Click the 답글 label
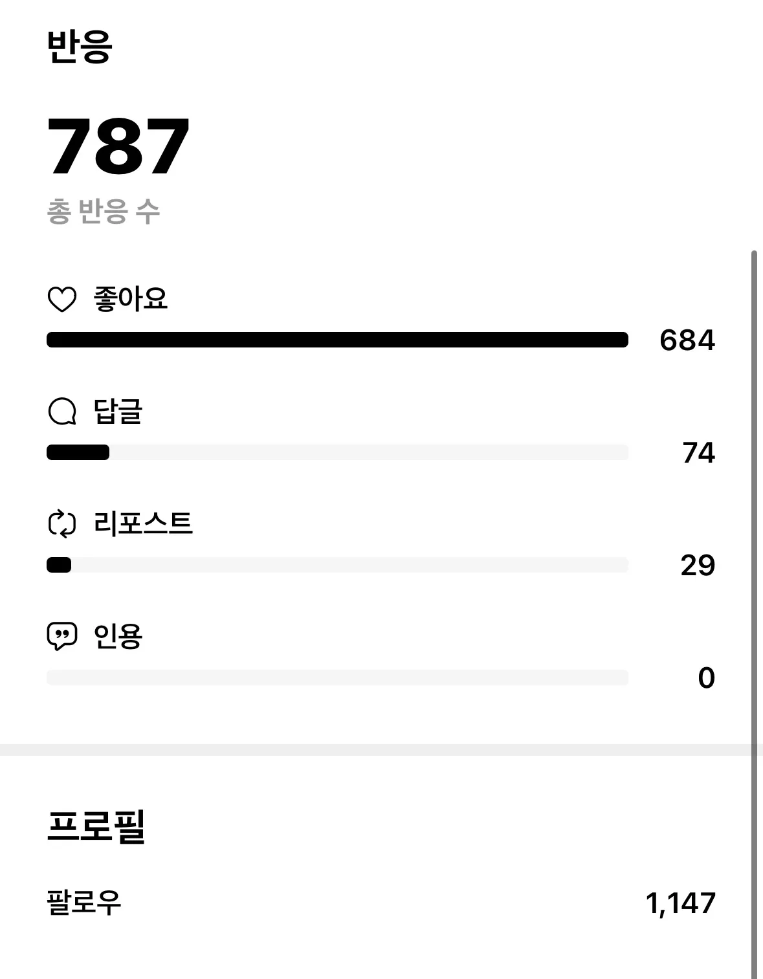The image size is (763, 979). (x=118, y=412)
